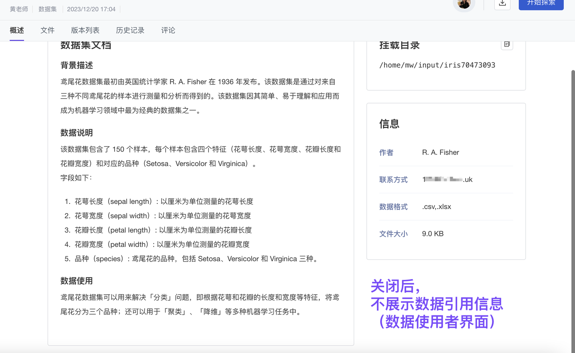Open the 版本列表 tab
This screenshot has height=353, width=575.
point(85,30)
